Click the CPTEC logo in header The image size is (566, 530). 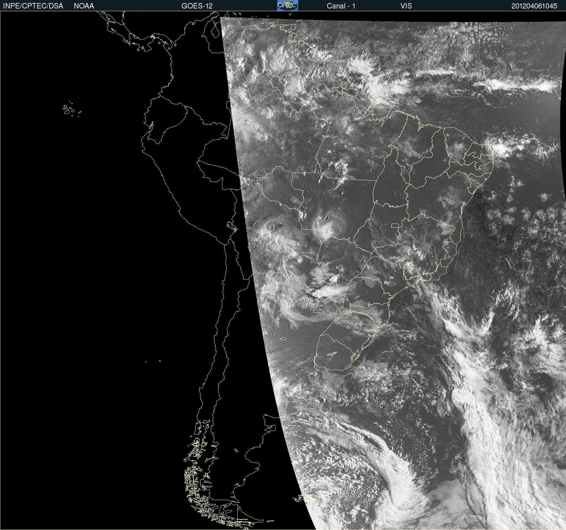(288, 5)
